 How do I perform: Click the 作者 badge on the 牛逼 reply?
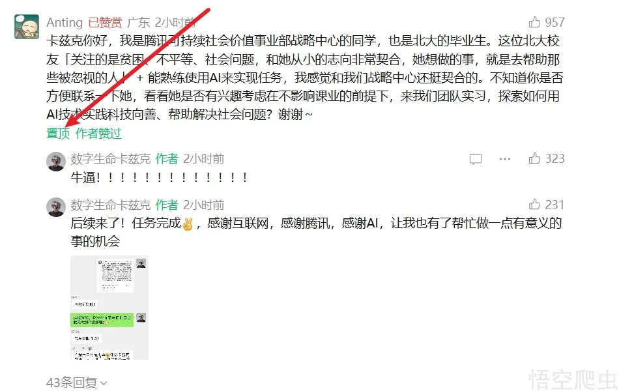[167, 159]
